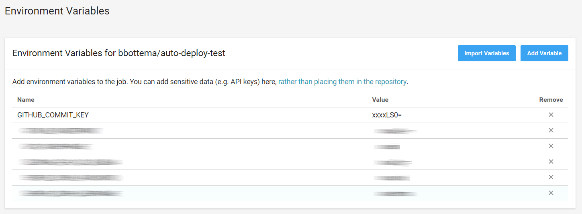Screen dimensions: 582x214
Task: Click the X icon for the fifth variable
Action: [x=551, y=178]
